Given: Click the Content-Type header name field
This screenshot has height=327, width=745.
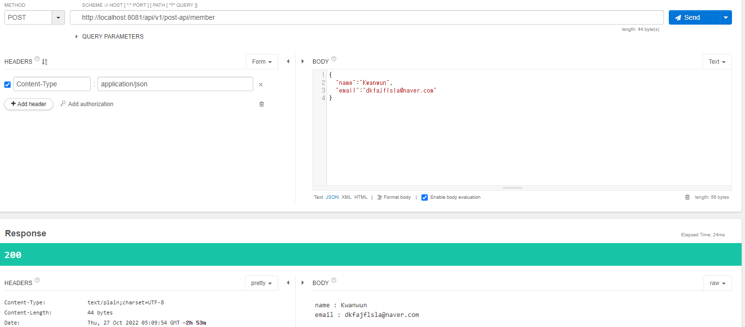Looking at the screenshot, I should tap(52, 84).
